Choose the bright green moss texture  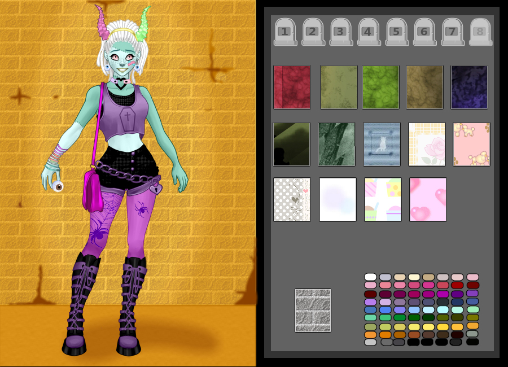(382, 88)
